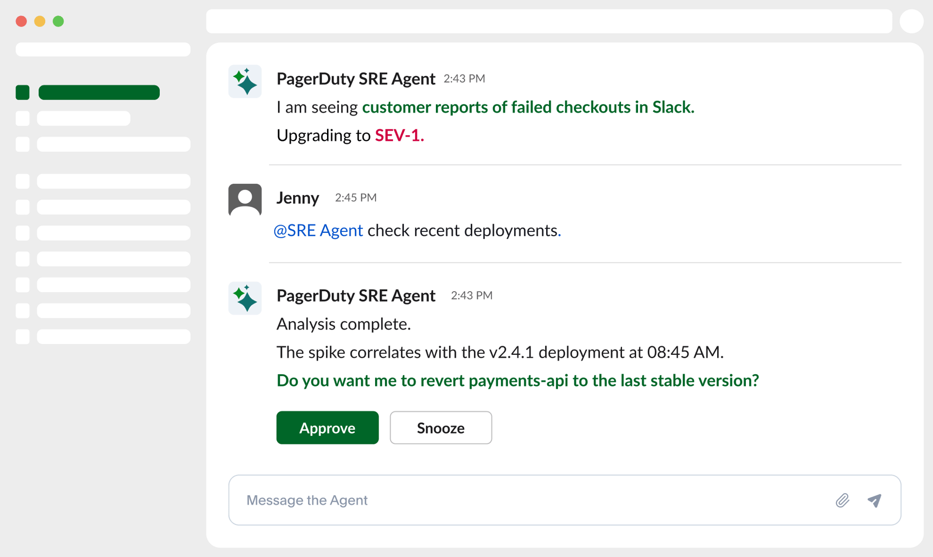Click the last square icon at the bottom of the sidebar
933x557 pixels.
click(22, 336)
